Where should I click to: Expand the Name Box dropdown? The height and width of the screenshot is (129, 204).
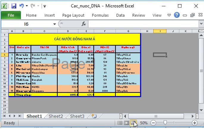(x=54, y=24)
